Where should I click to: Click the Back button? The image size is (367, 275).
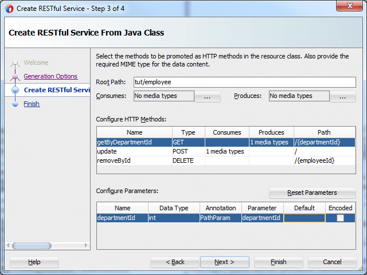pos(175,262)
